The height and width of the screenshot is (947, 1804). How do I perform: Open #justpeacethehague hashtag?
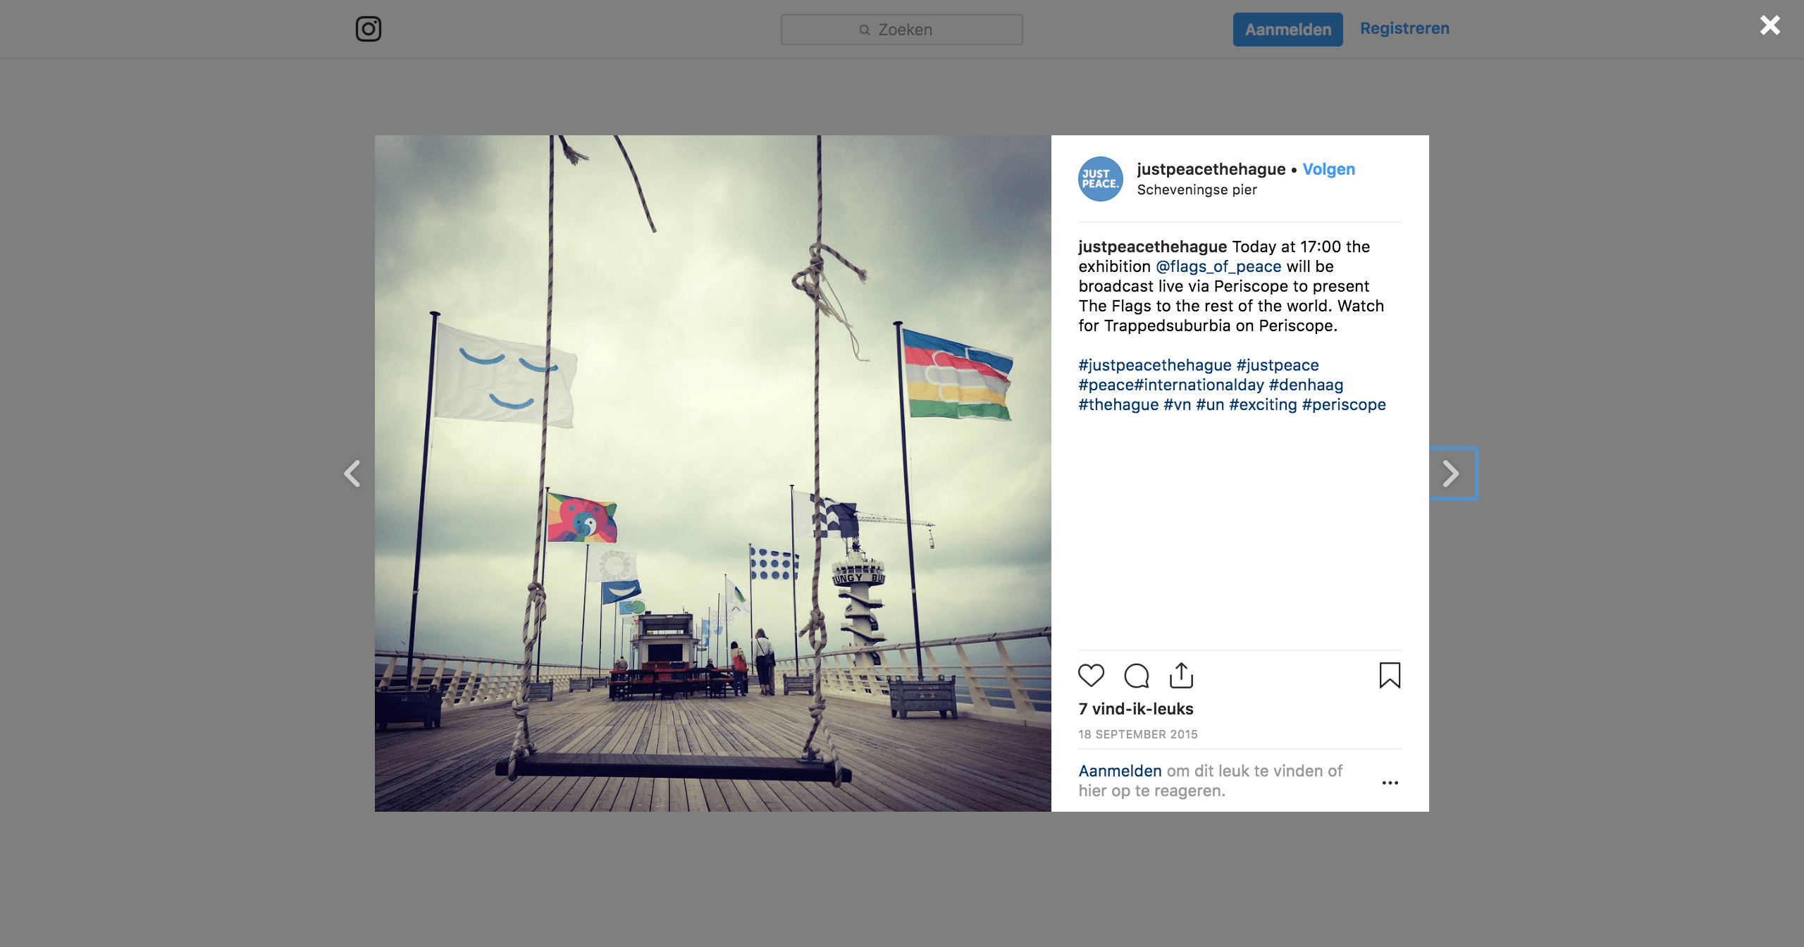coord(1154,365)
